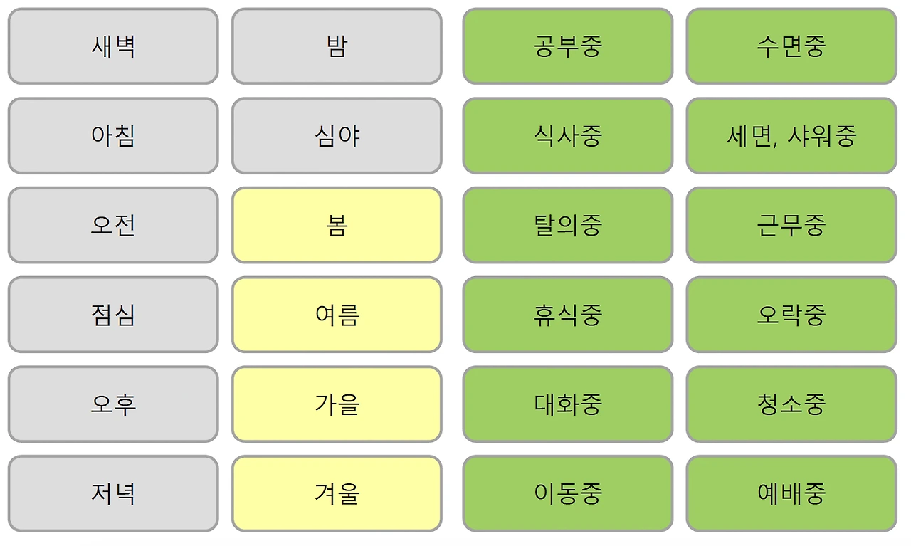The height and width of the screenshot is (546, 911).
Task: Pick the 여름 season button
Action: pos(337,315)
